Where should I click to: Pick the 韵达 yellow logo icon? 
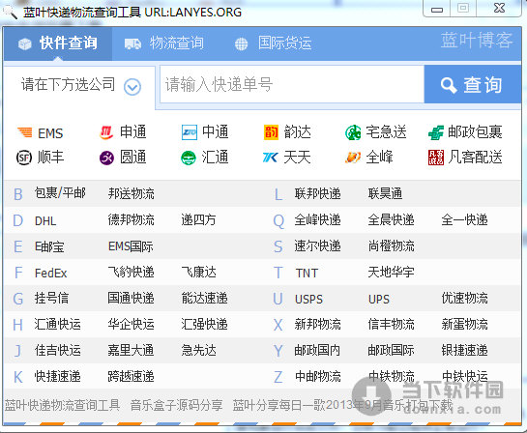[x=271, y=132]
